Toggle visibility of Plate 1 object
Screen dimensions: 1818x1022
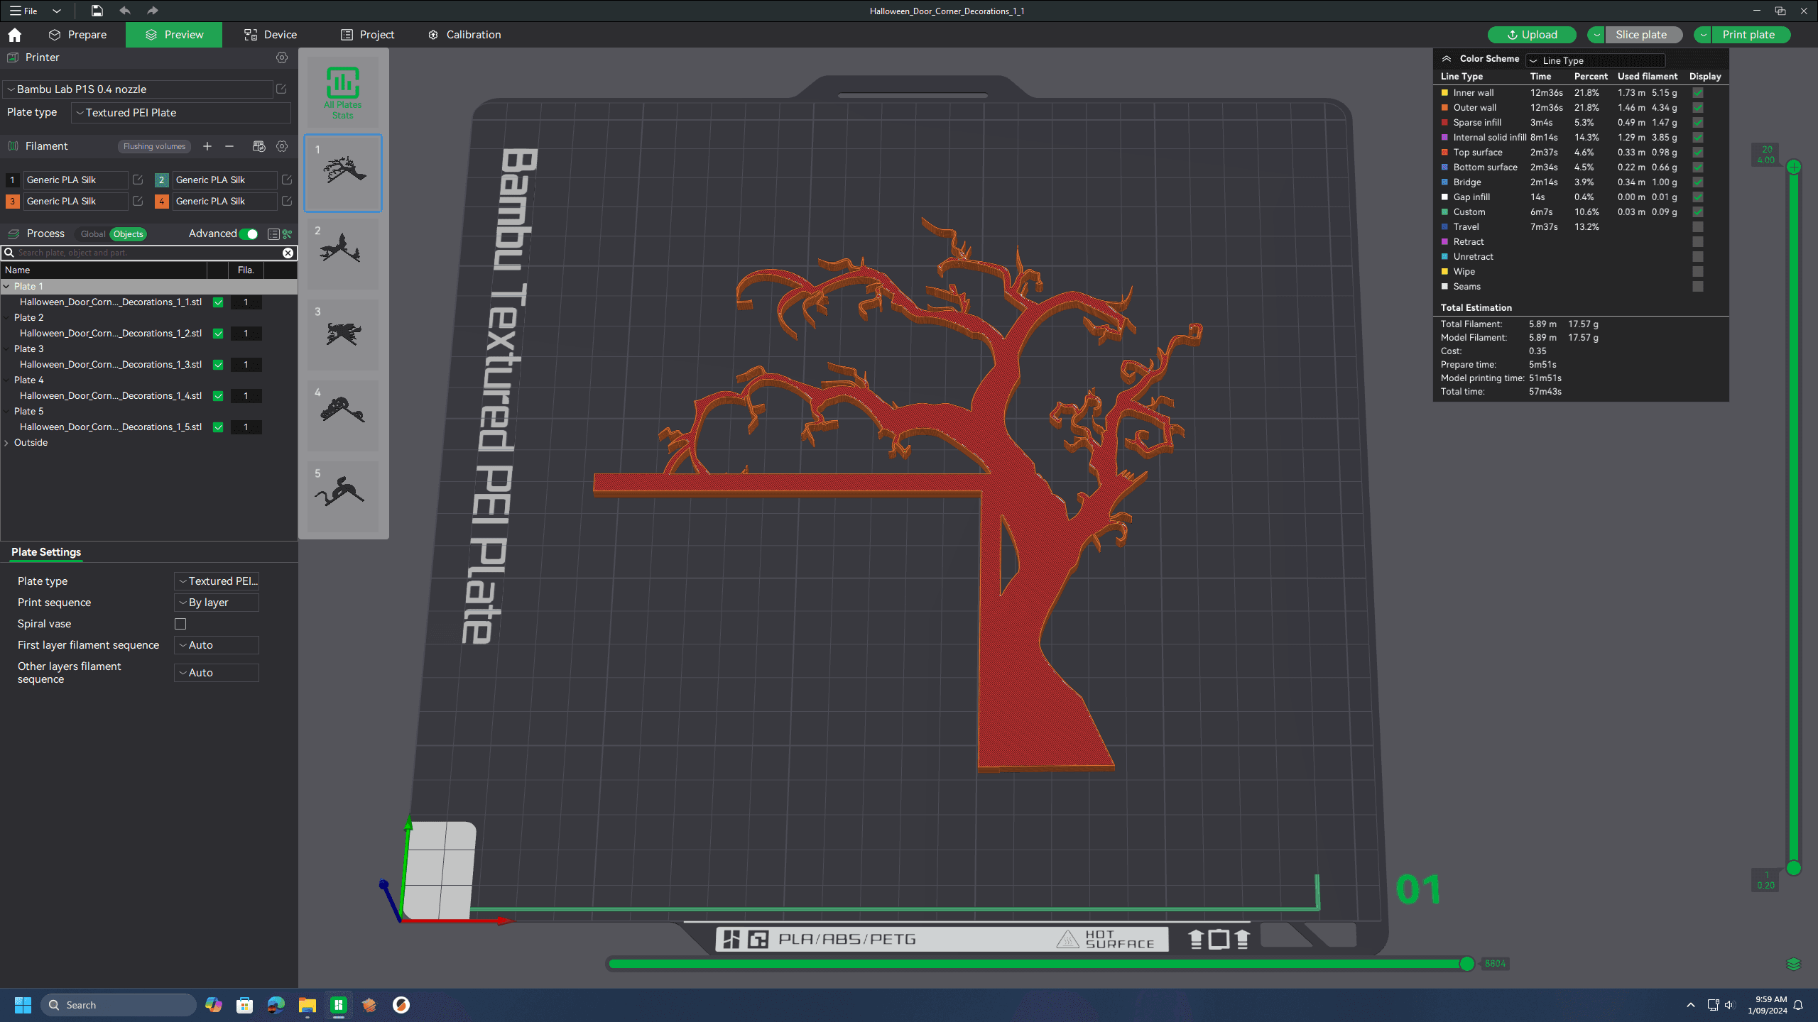point(217,302)
